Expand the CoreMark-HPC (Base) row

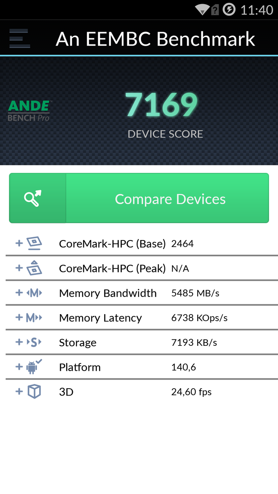19,243
